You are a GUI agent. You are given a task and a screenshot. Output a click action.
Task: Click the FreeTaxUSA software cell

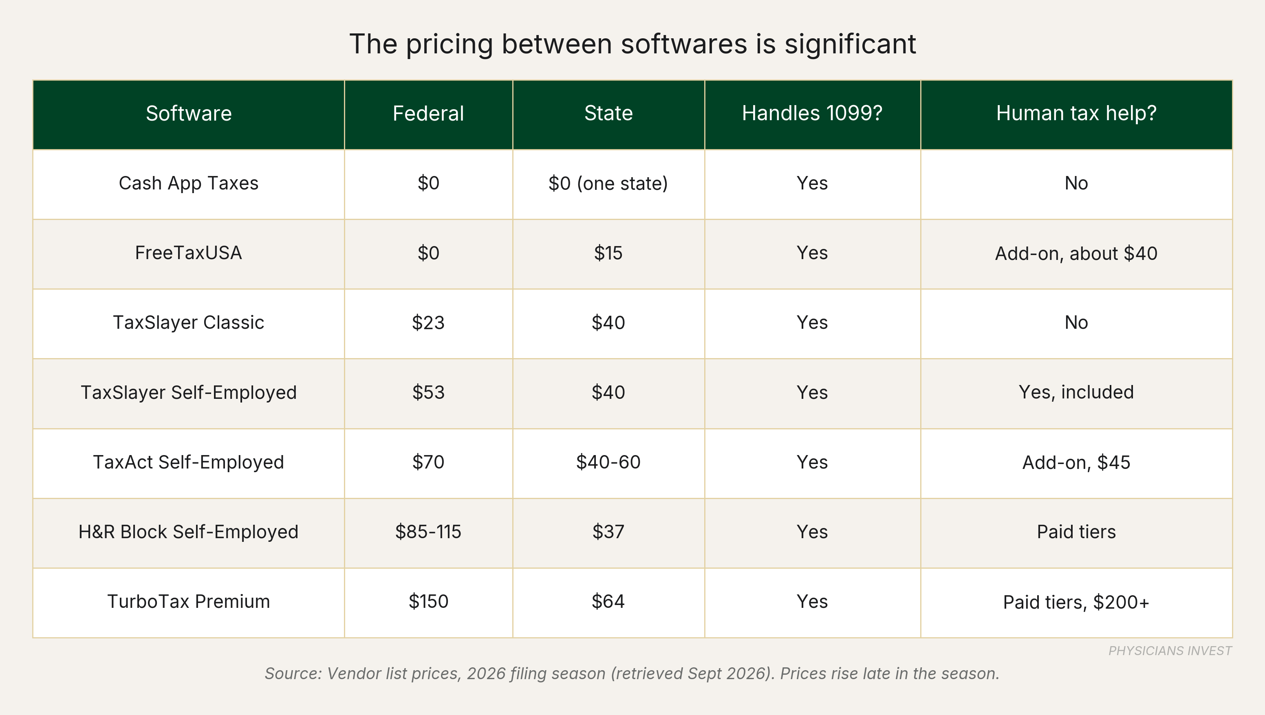pyautogui.click(x=189, y=253)
